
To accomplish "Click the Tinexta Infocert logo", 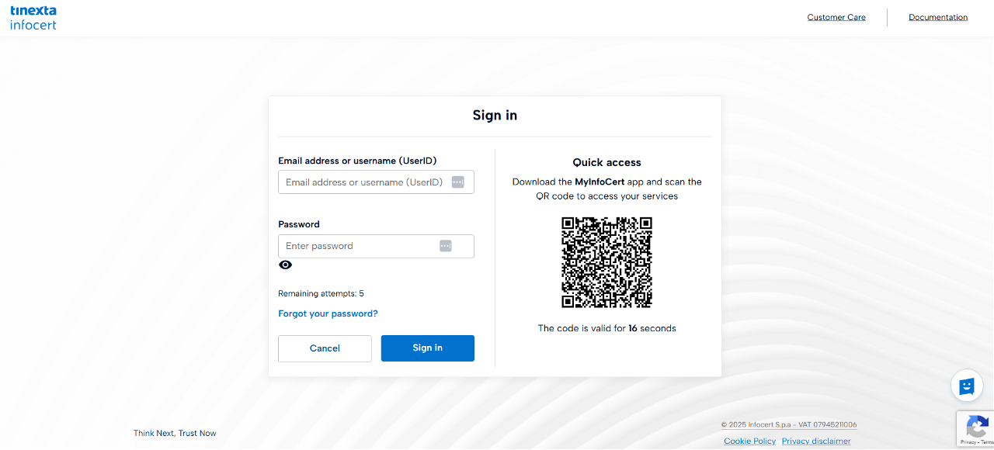I will (x=33, y=17).
